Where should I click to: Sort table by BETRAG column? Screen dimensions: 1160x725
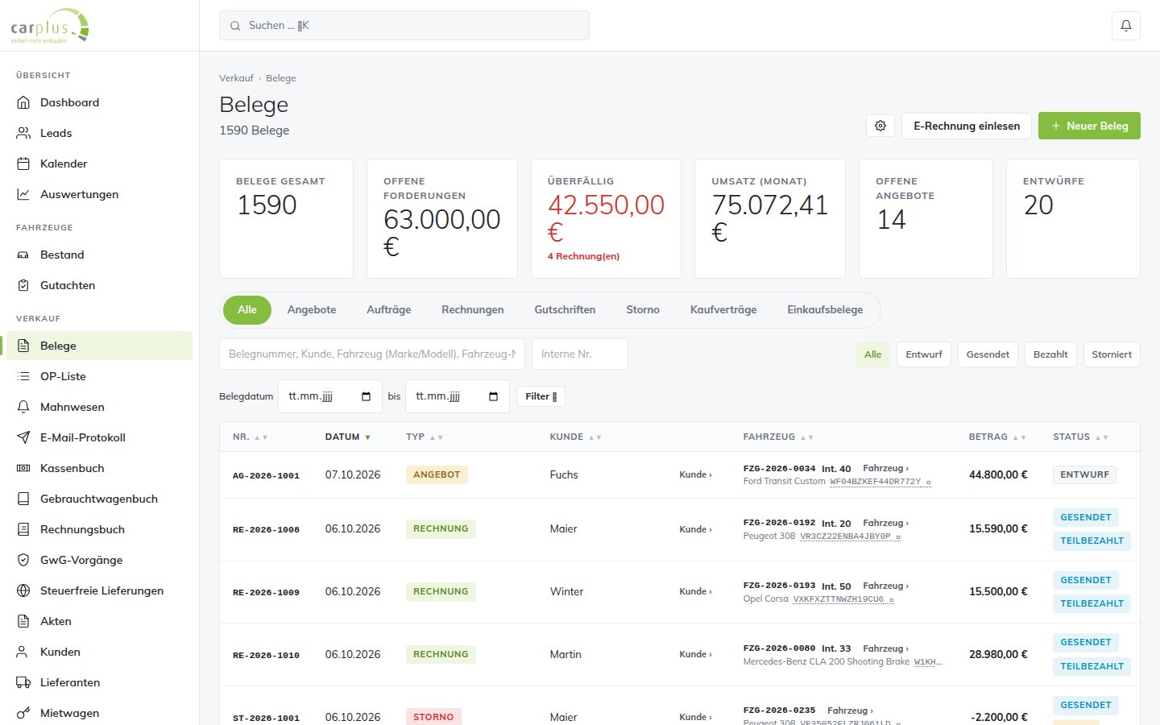[997, 437]
